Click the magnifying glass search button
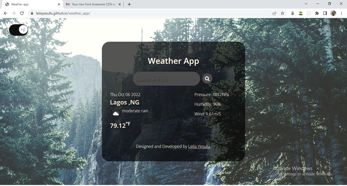347x186 pixels. click(207, 79)
